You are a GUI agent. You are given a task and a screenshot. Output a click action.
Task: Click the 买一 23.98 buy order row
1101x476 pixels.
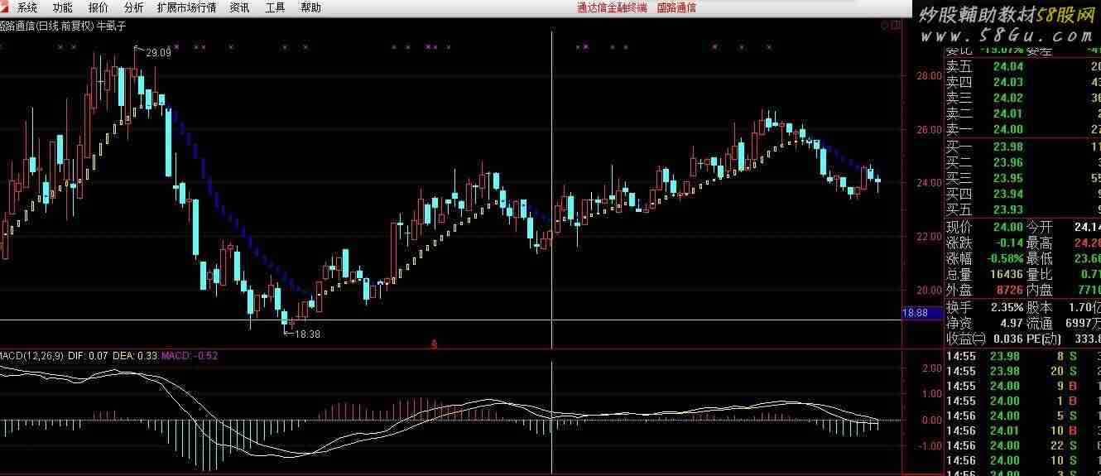pyautogui.click(x=1023, y=147)
